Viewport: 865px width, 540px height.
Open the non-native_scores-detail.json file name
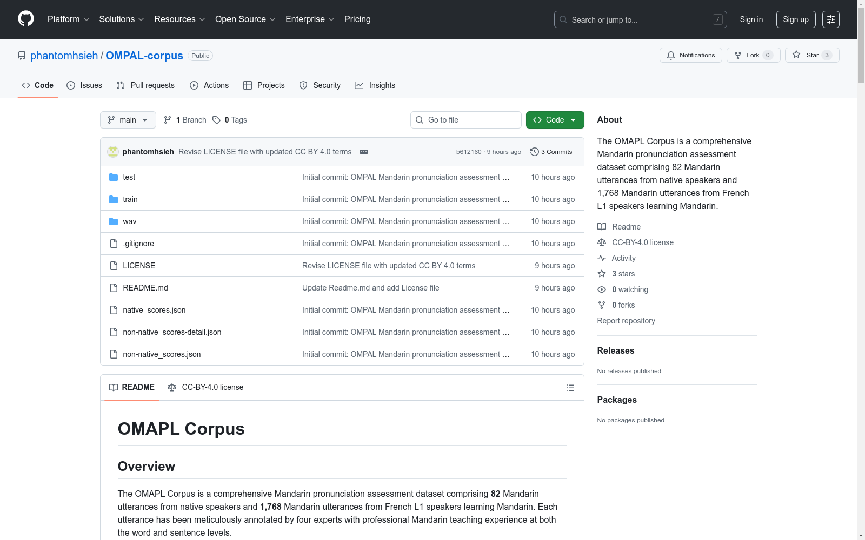(x=172, y=332)
